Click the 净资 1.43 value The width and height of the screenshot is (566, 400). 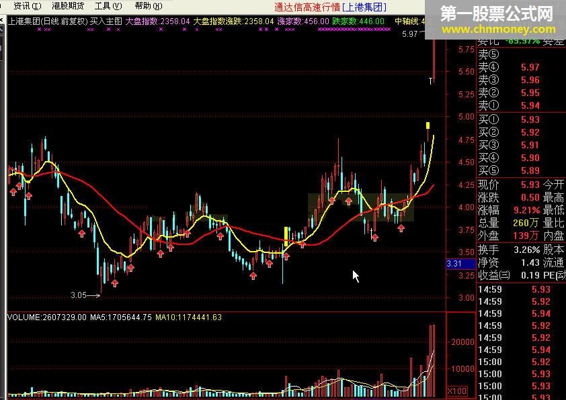click(530, 262)
